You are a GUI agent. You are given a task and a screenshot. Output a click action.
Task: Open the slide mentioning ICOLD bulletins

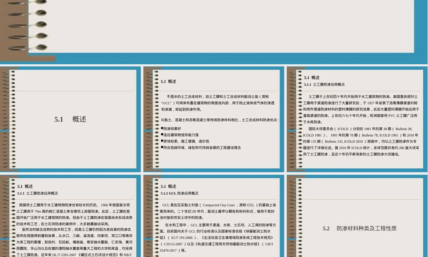point(357,120)
